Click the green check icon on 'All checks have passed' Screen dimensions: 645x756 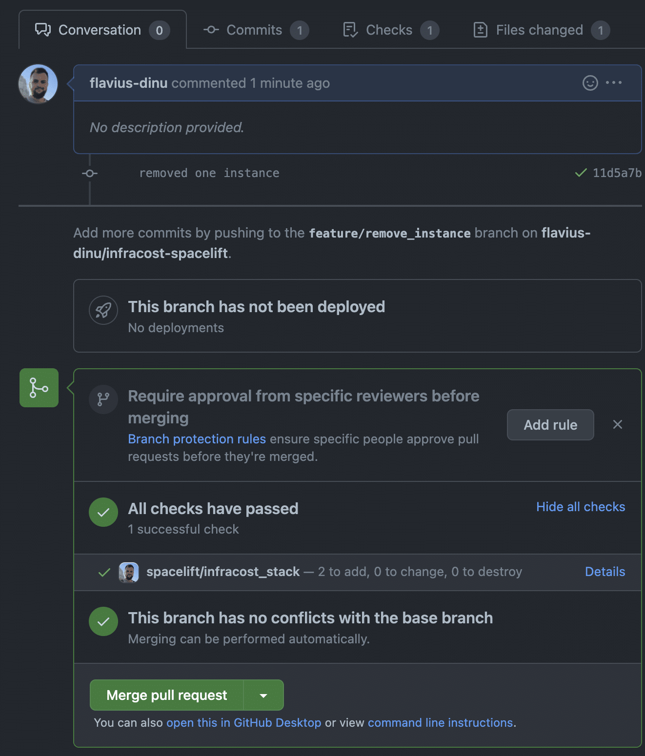(103, 512)
